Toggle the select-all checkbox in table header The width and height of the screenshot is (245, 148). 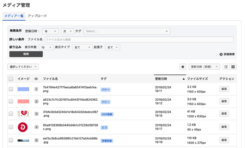(x=11, y=79)
